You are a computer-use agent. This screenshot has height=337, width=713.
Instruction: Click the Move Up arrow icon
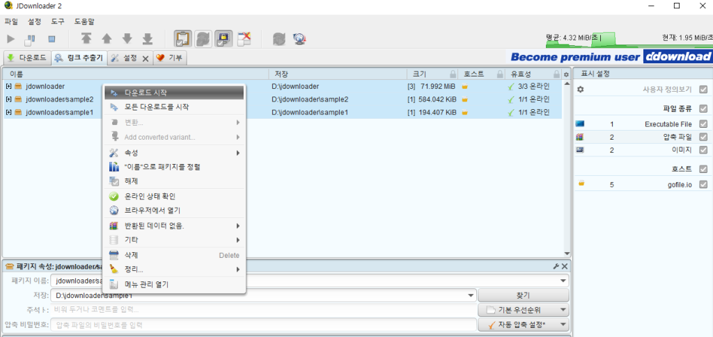[107, 39]
